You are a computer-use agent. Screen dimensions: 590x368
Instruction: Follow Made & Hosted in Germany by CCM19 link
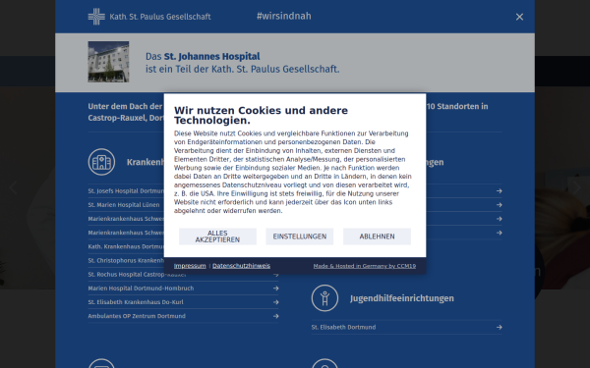[x=365, y=266]
